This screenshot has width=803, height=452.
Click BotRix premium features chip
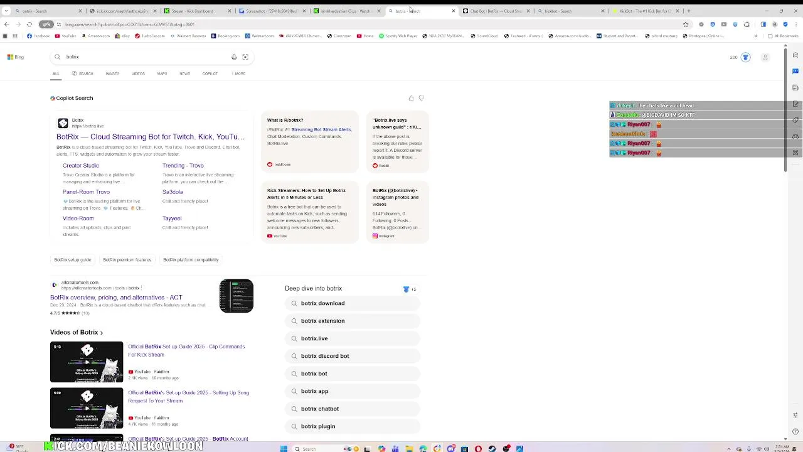coord(127,260)
